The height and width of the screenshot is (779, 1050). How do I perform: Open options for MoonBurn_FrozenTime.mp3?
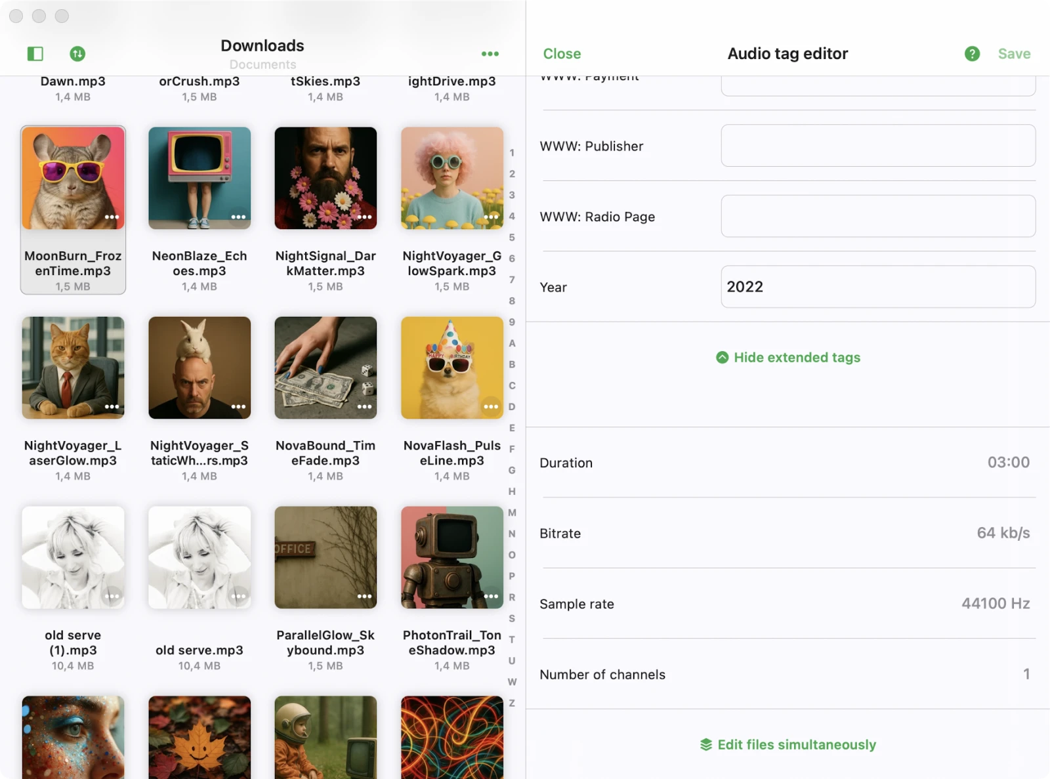click(112, 217)
